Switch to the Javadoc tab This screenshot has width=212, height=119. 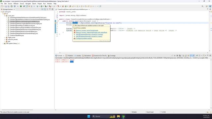pos(78,56)
